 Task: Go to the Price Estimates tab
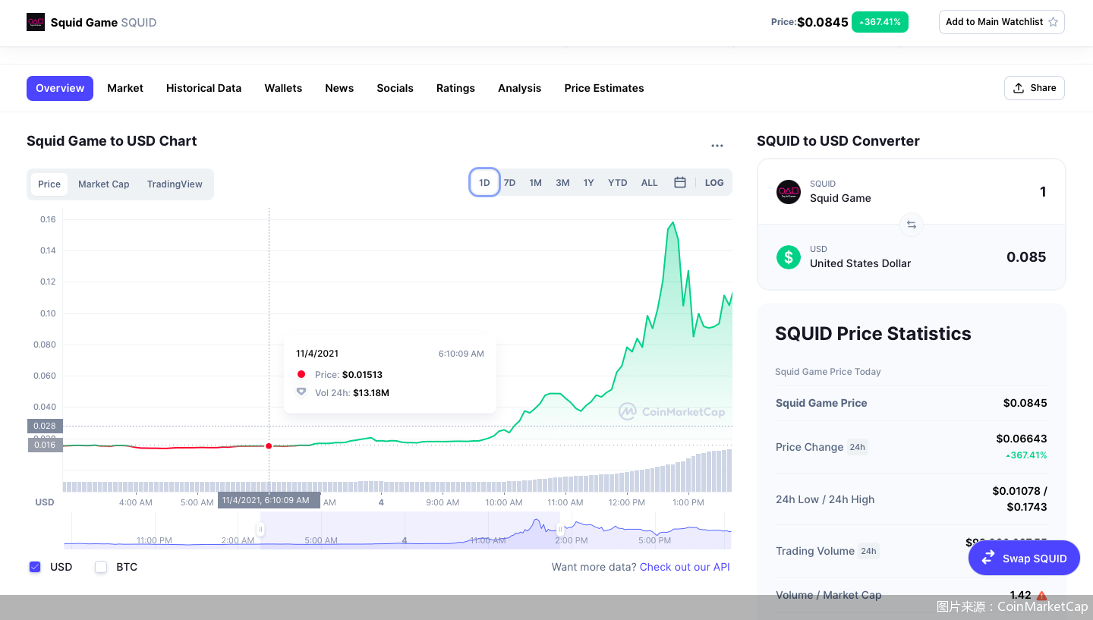point(603,88)
